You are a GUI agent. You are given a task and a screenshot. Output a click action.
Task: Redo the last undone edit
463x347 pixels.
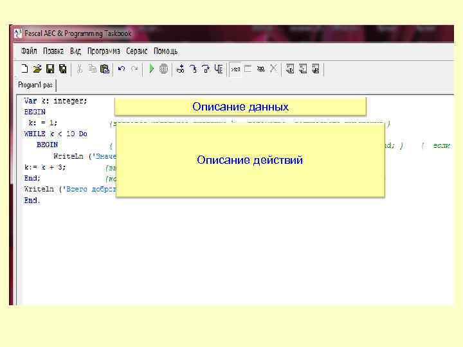tap(134, 69)
